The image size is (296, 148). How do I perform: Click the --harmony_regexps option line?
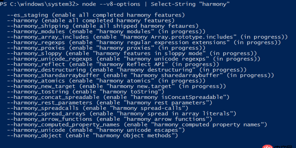click(144, 42)
